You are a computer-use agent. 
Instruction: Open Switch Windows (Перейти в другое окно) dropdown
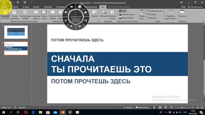click(x=171, y=15)
